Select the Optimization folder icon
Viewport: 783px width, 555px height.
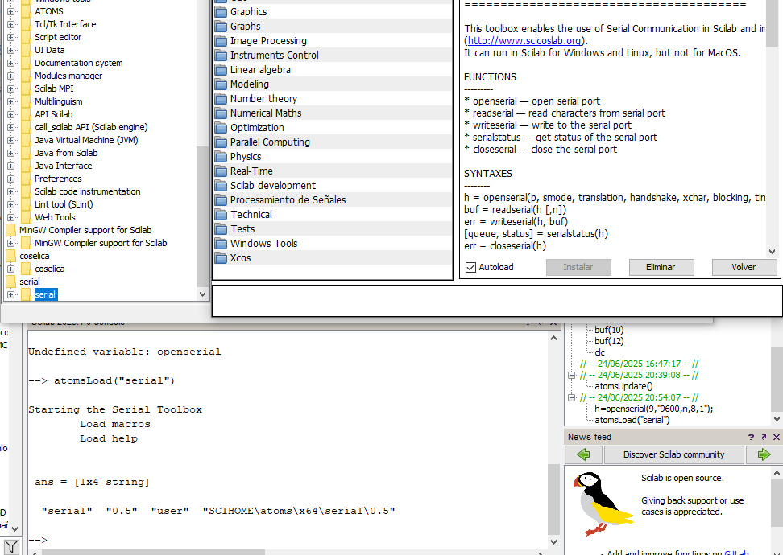pos(221,128)
